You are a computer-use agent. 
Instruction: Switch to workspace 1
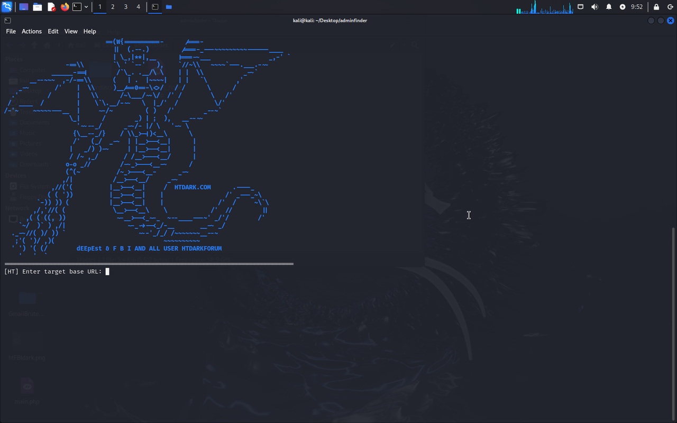tap(100, 7)
